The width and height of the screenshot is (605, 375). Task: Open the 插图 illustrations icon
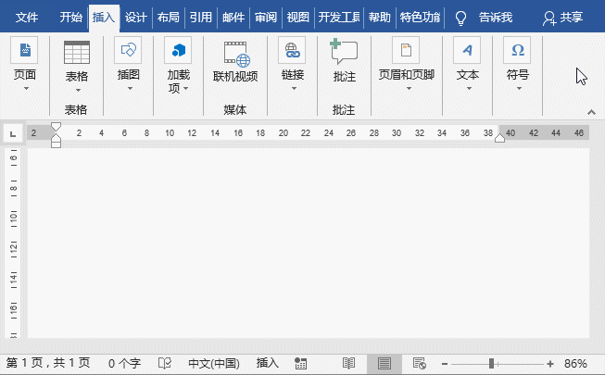(x=128, y=50)
